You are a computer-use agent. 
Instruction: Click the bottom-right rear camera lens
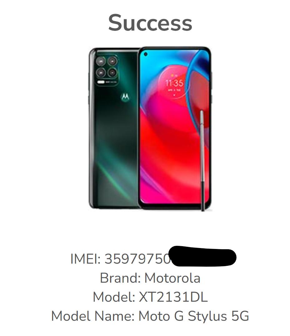coord(112,72)
